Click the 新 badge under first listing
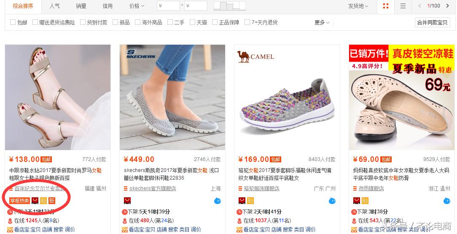 coord(52,201)
